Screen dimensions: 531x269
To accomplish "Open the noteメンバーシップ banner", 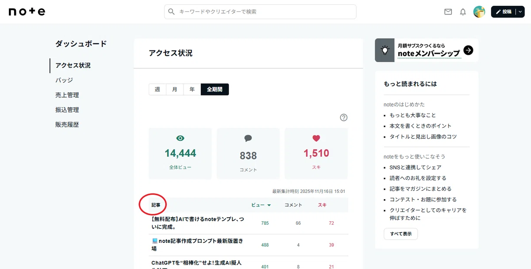I will click(427, 50).
